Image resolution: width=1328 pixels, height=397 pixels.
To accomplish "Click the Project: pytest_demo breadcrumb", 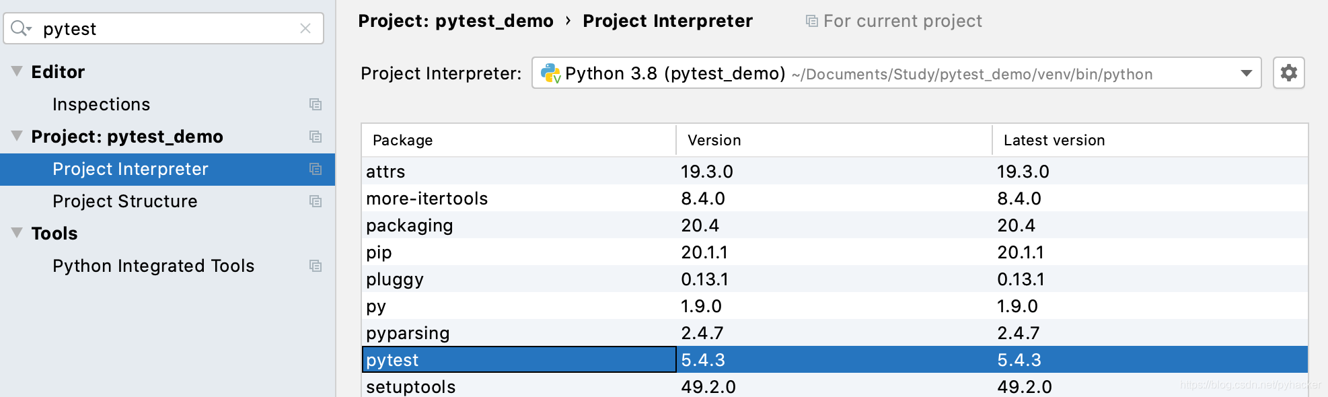I will tap(455, 21).
